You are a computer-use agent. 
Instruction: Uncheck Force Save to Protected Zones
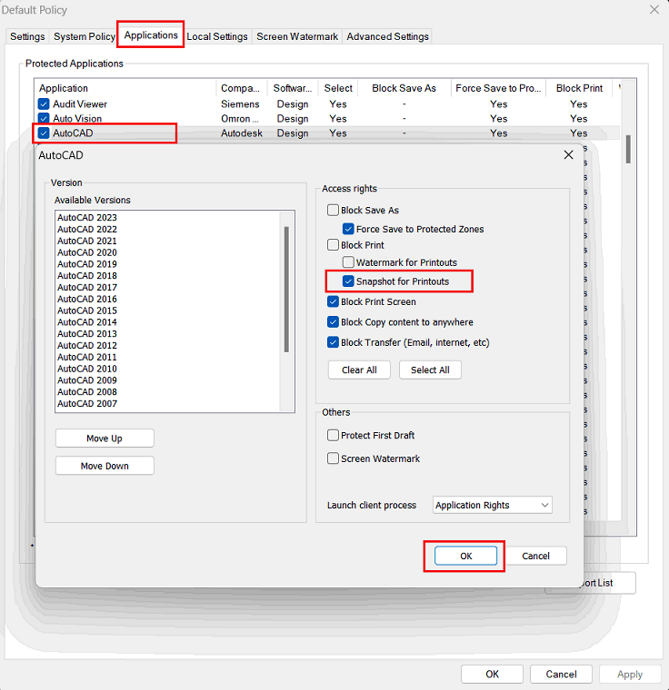(348, 229)
